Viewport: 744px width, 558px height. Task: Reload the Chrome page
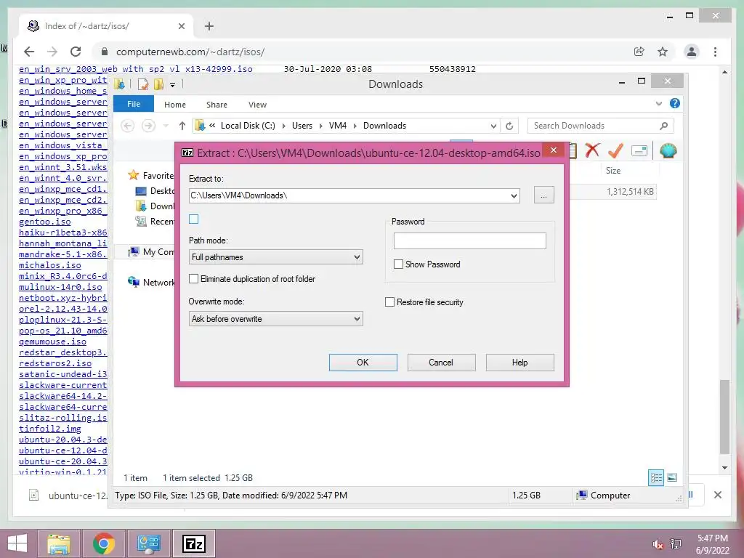coord(76,52)
